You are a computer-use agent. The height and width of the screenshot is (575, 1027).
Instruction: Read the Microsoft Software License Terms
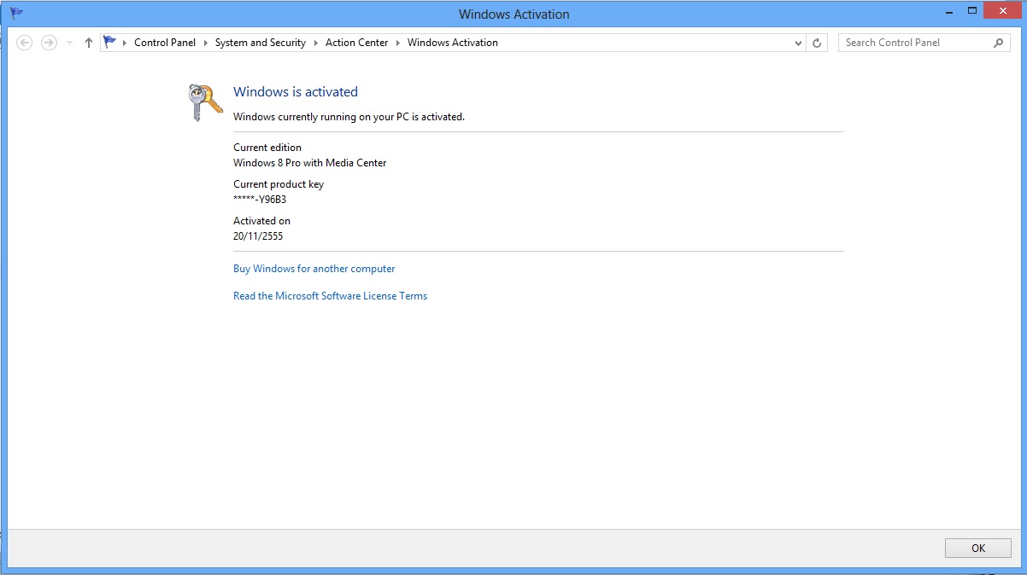click(330, 296)
